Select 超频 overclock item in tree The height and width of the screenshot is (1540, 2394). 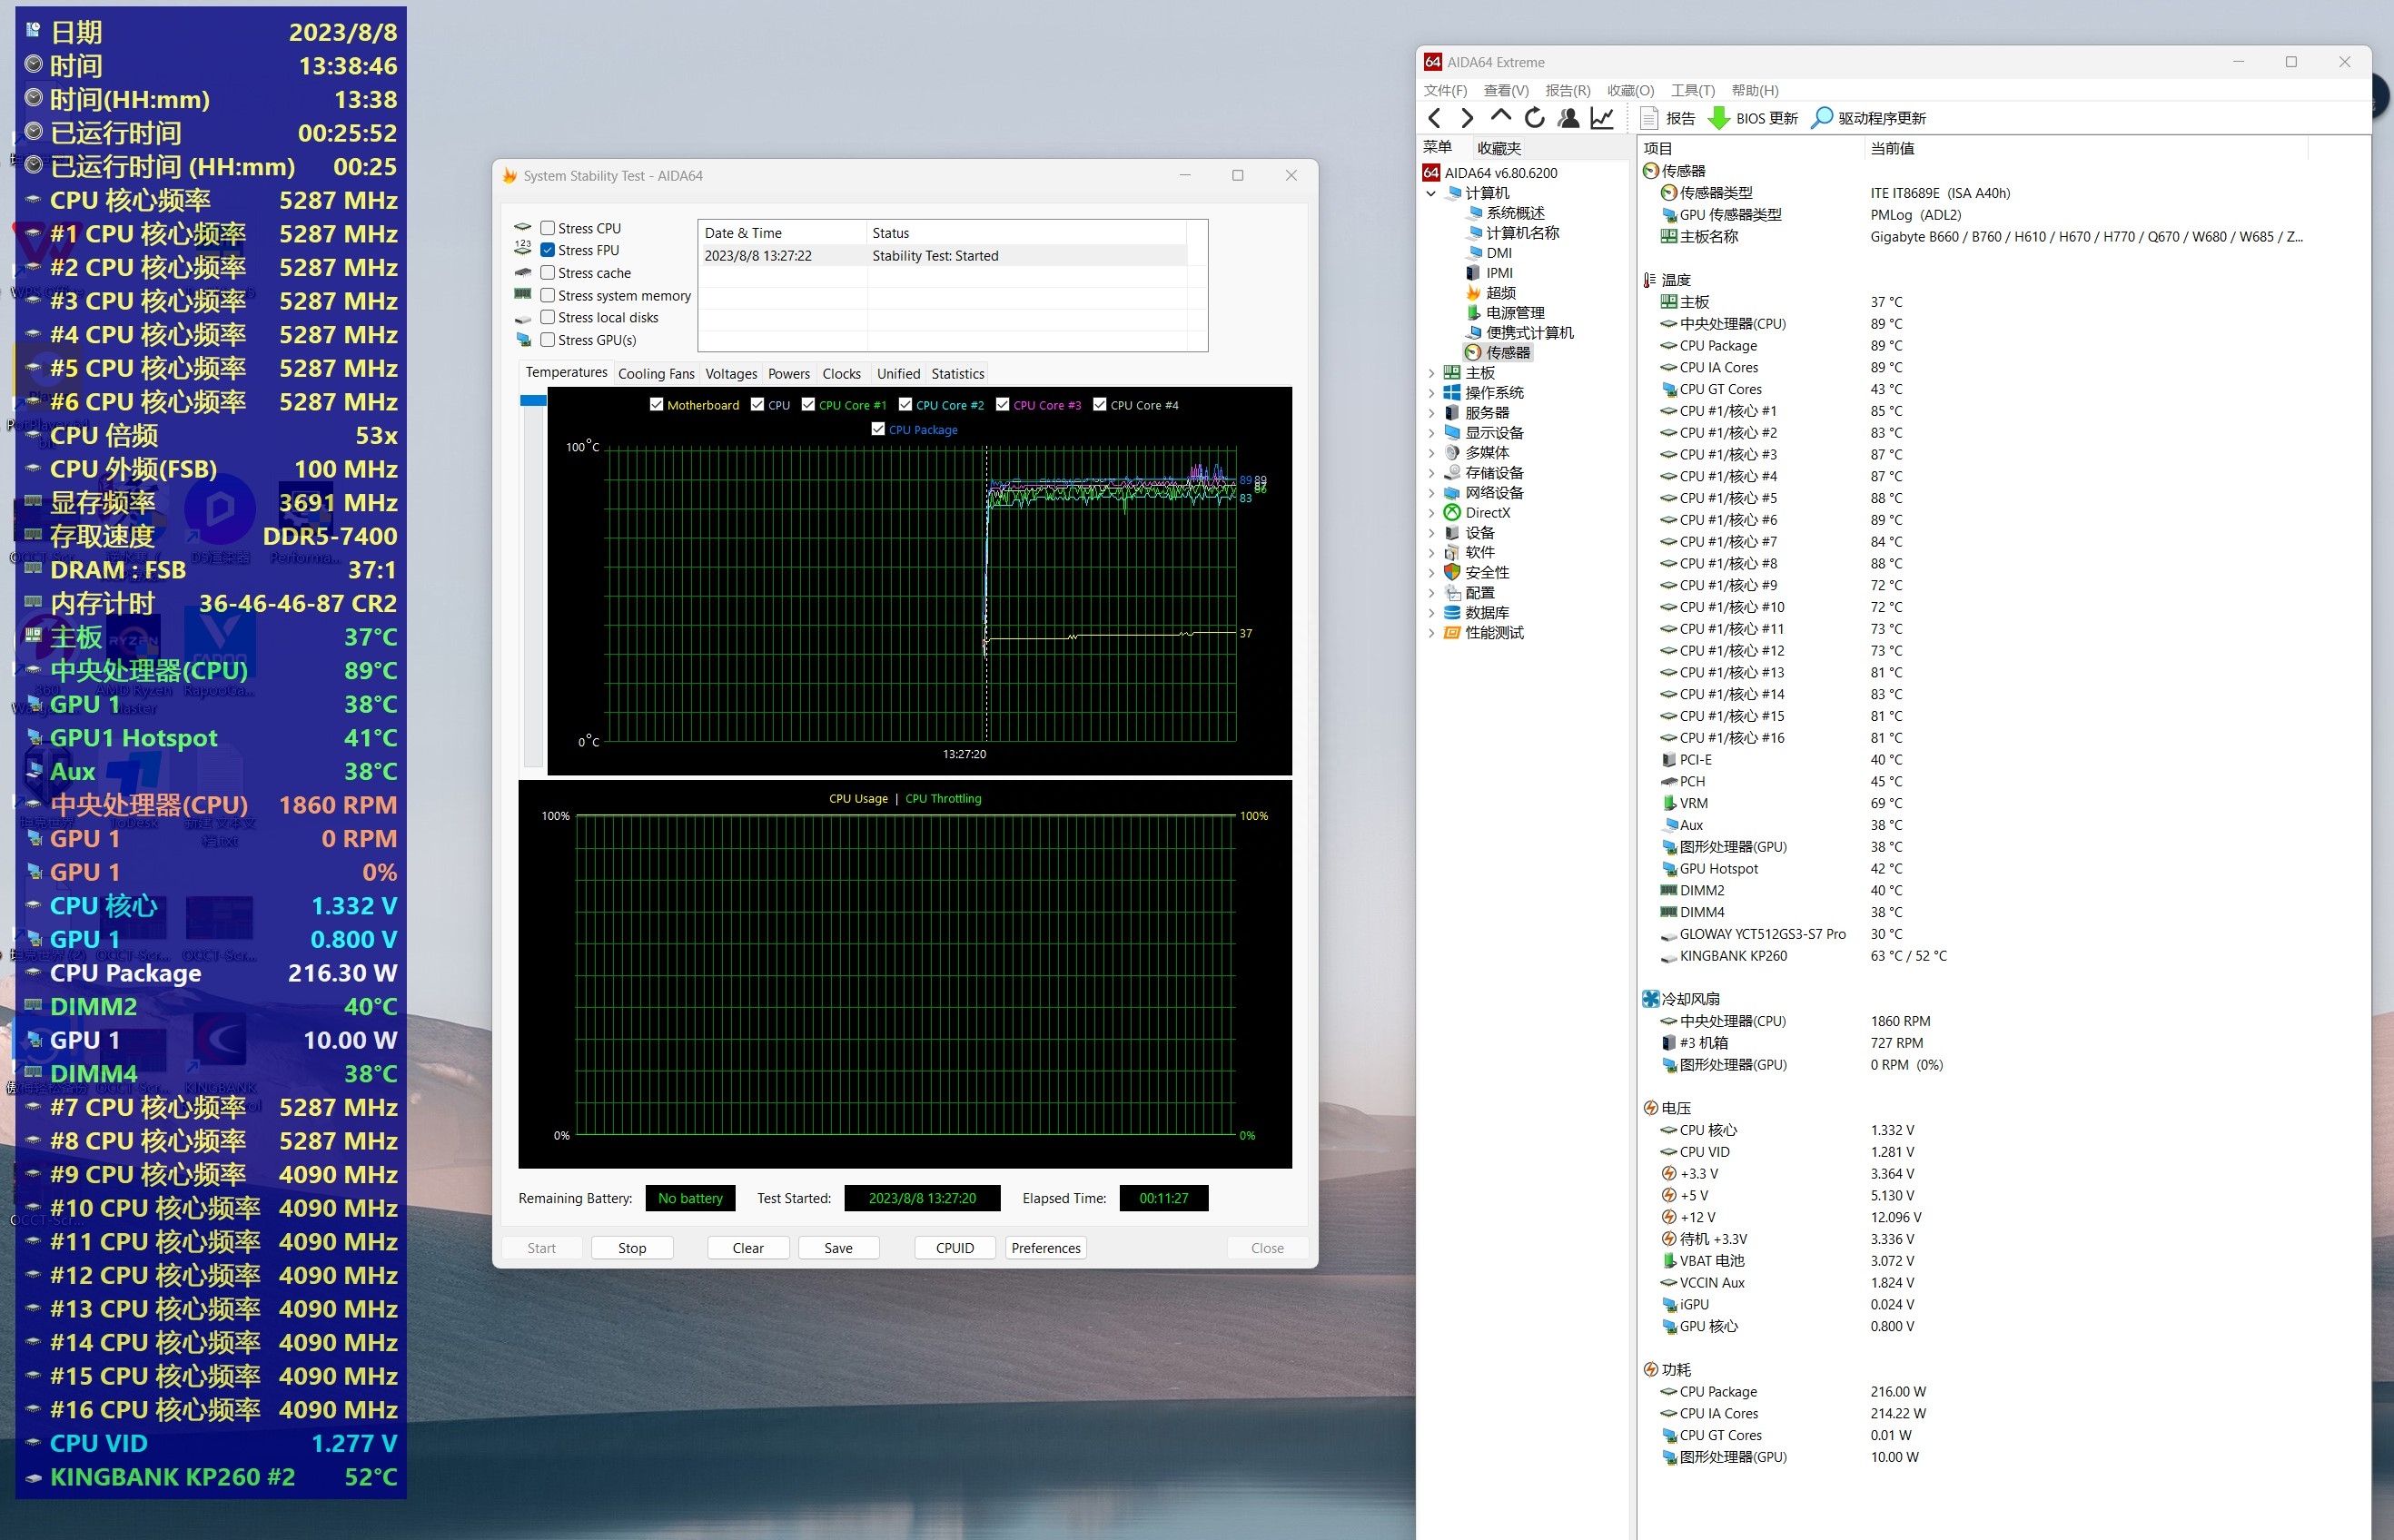point(1501,293)
